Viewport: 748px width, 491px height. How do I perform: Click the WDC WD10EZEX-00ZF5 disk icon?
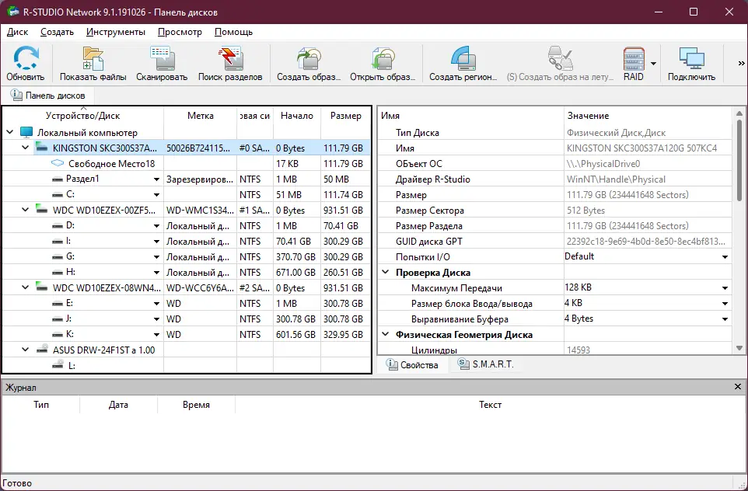(x=42, y=209)
